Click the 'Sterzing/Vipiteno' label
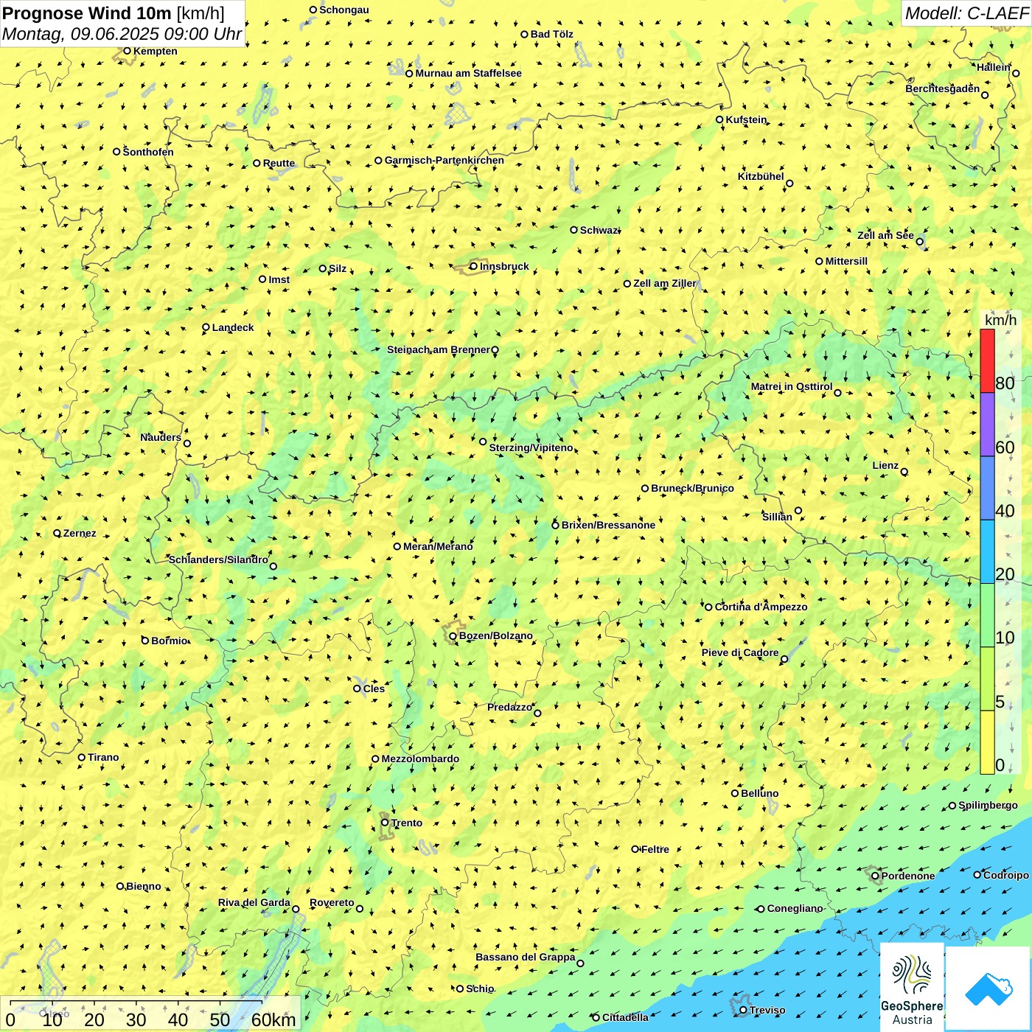The height and width of the screenshot is (1032, 1032). [531, 447]
